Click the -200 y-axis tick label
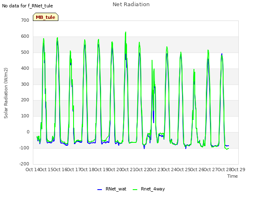Screen dimensions: 263x197 (24, 164)
